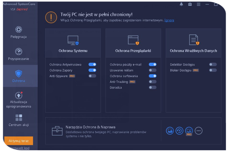Click the orange warning exclamation icon
This screenshot has width=228, height=152.
(51, 17)
